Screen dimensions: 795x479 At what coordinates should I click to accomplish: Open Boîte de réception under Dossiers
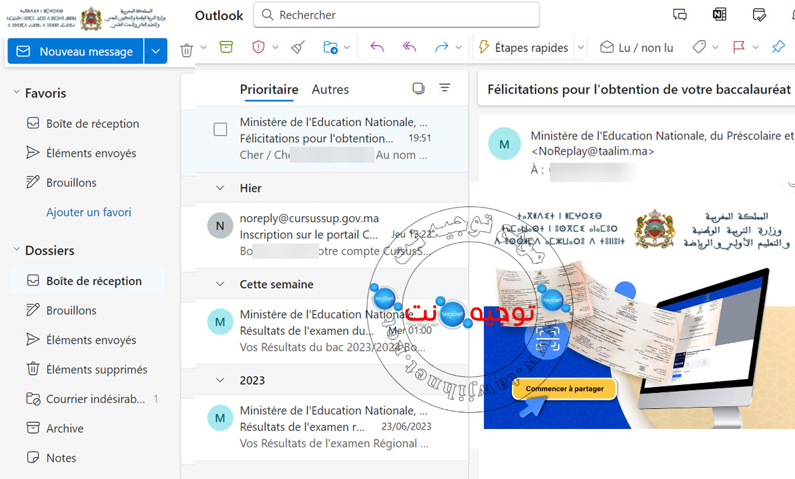[x=87, y=281]
